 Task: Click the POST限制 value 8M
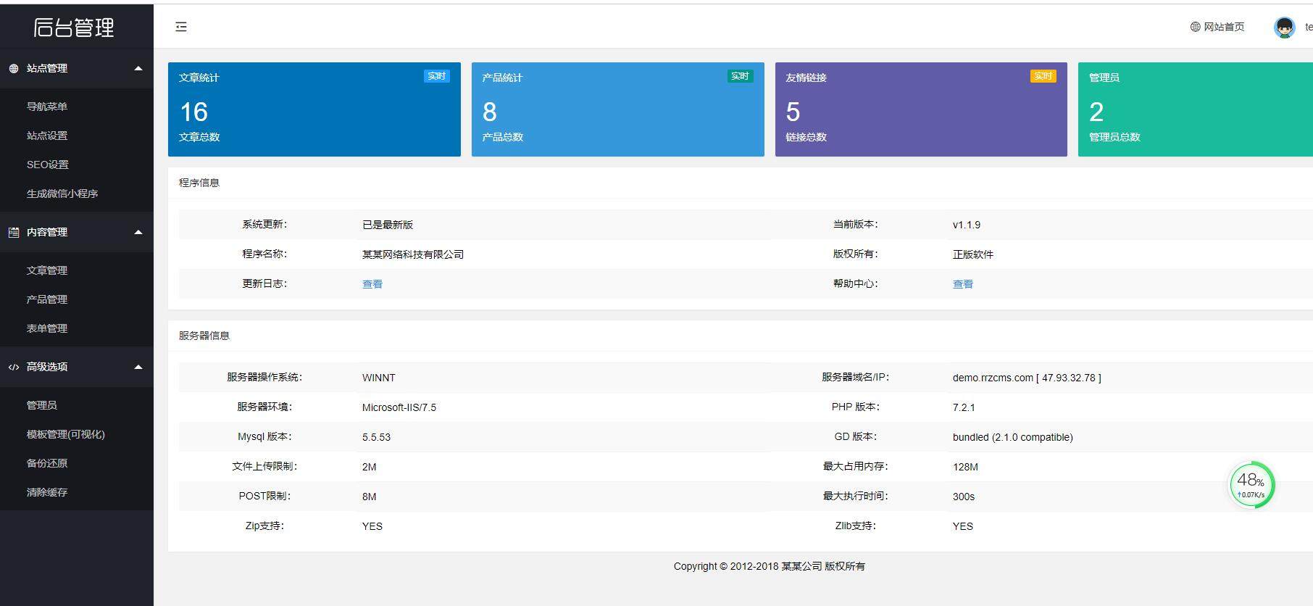tap(370, 497)
